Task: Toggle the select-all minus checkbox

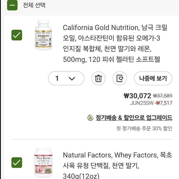Action: (12, 5)
